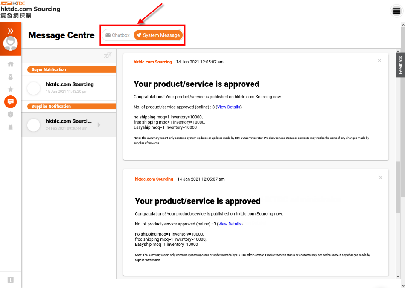Close the first approved message card
Image resolution: width=405 pixels, height=288 pixels.
click(379, 60)
